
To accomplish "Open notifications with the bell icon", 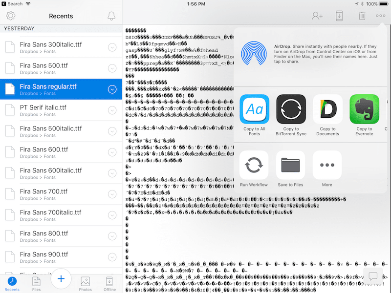I will (111, 15).
